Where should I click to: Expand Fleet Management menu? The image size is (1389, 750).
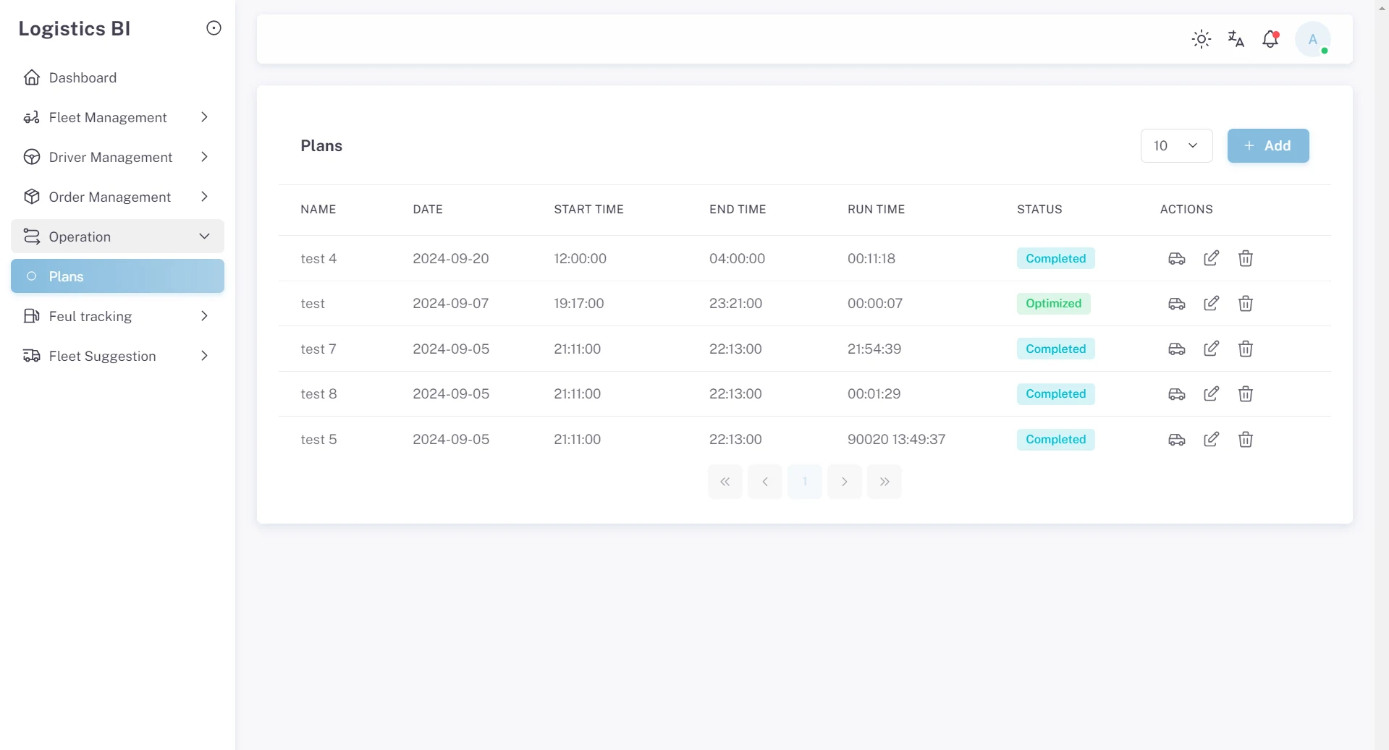click(117, 117)
